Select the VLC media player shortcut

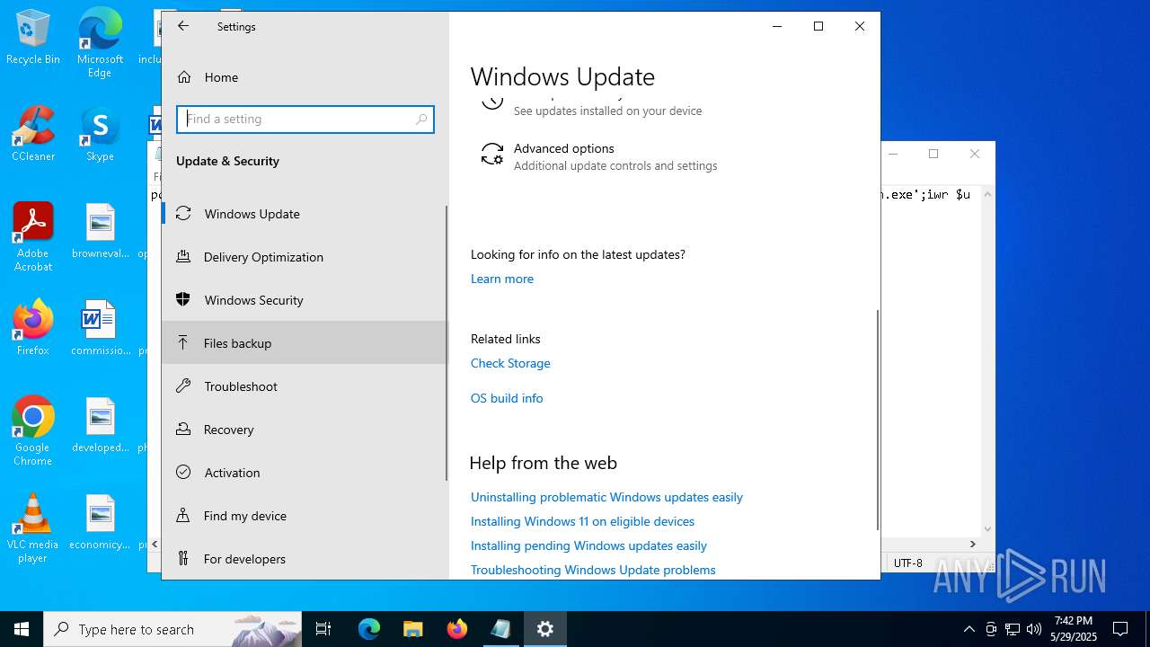point(33,528)
